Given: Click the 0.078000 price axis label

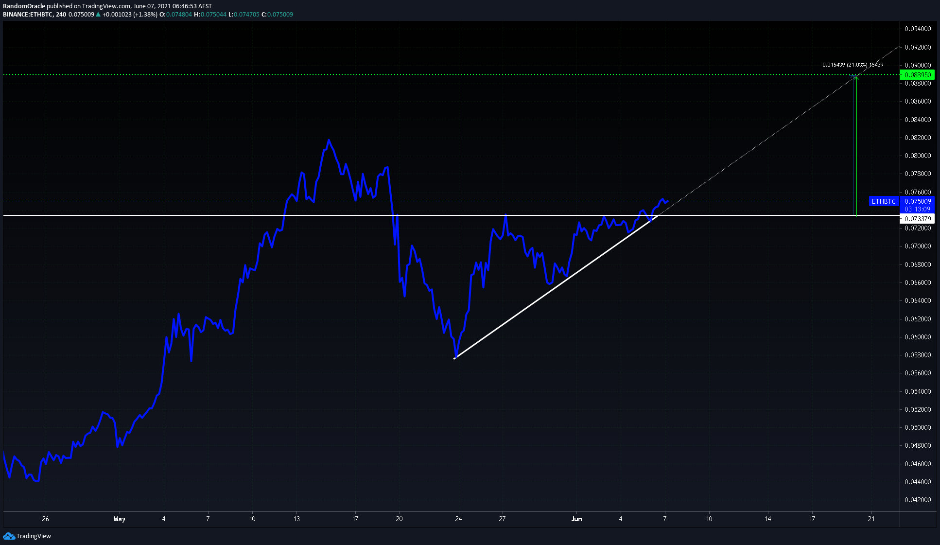Looking at the screenshot, I should (x=918, y=174).
